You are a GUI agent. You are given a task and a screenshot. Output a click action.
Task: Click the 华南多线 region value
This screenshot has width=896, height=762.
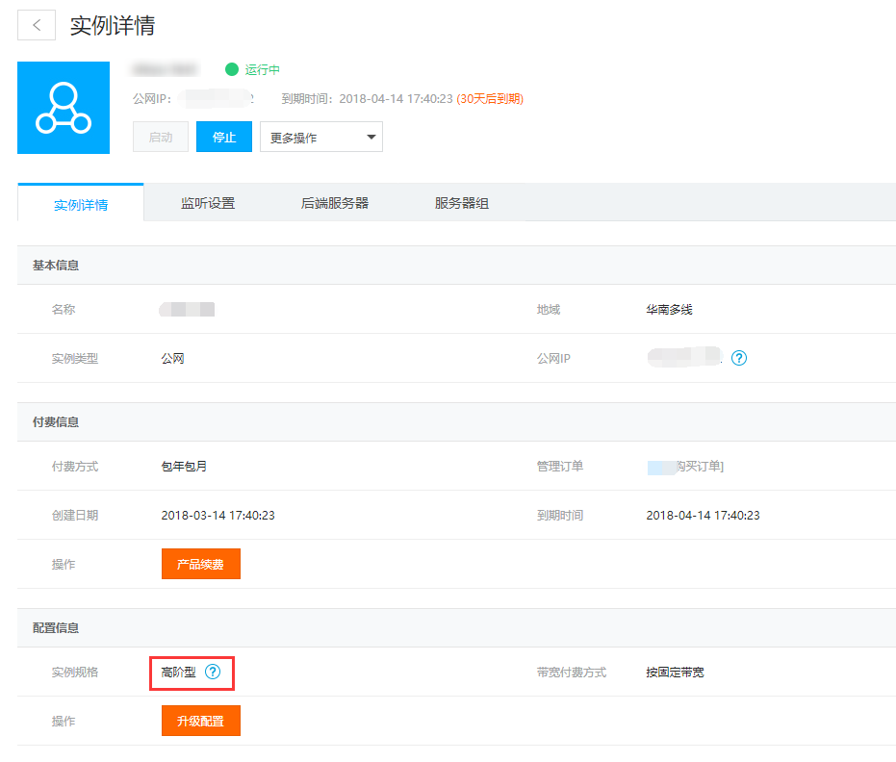(669, 310)
